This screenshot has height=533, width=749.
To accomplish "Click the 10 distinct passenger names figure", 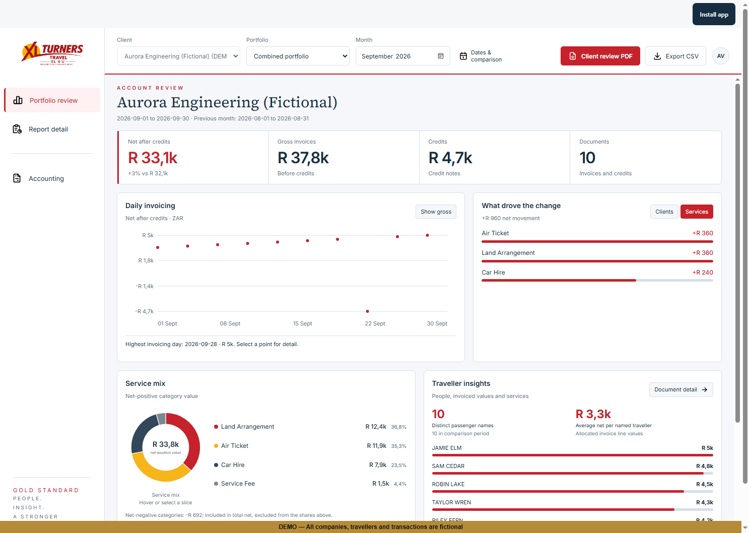I will [x=438, y=414].
